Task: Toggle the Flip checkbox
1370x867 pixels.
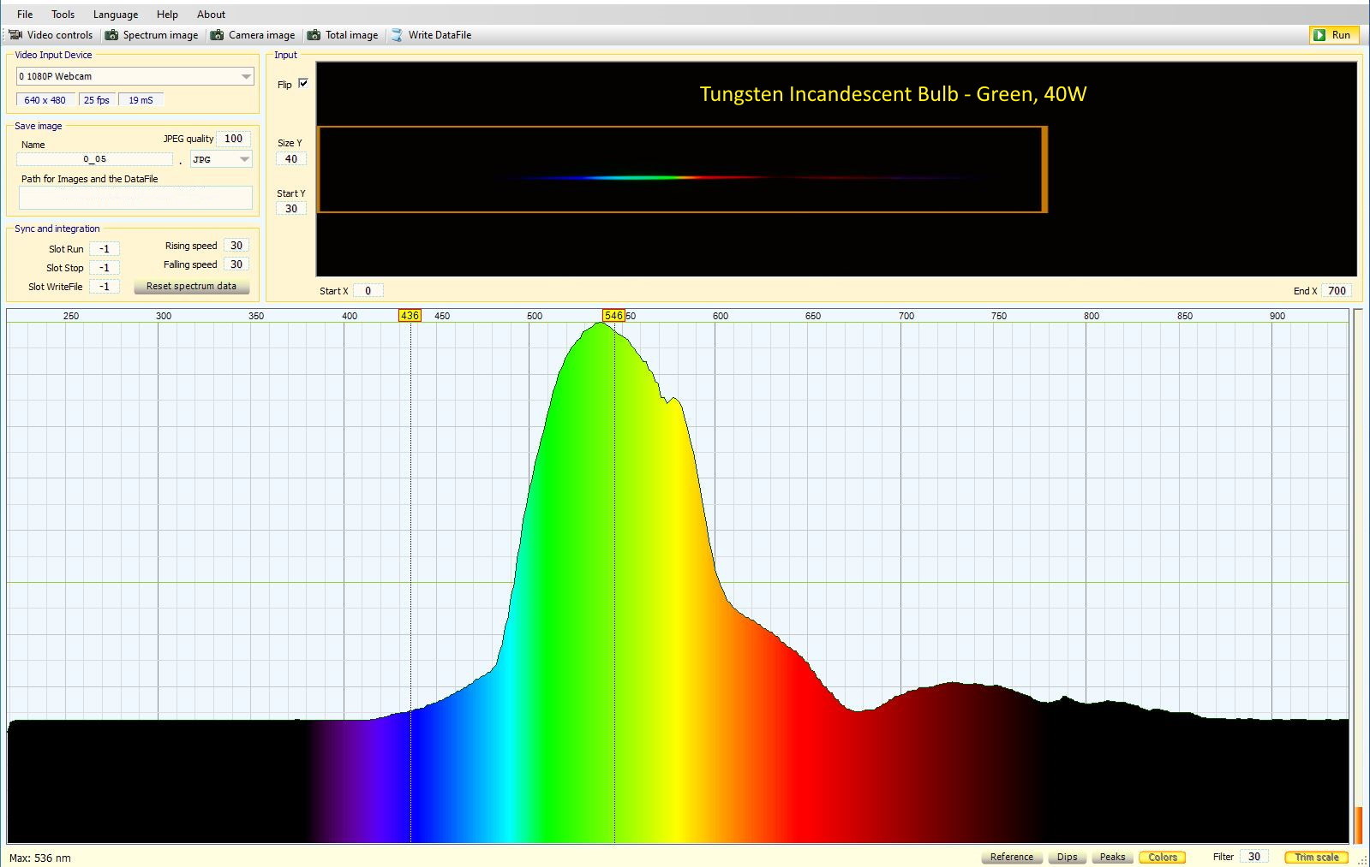Action: tap(302, 83)
